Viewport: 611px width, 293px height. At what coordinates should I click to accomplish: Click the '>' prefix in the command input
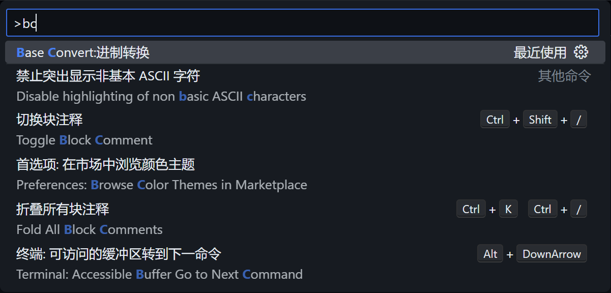tap(17, 24)
